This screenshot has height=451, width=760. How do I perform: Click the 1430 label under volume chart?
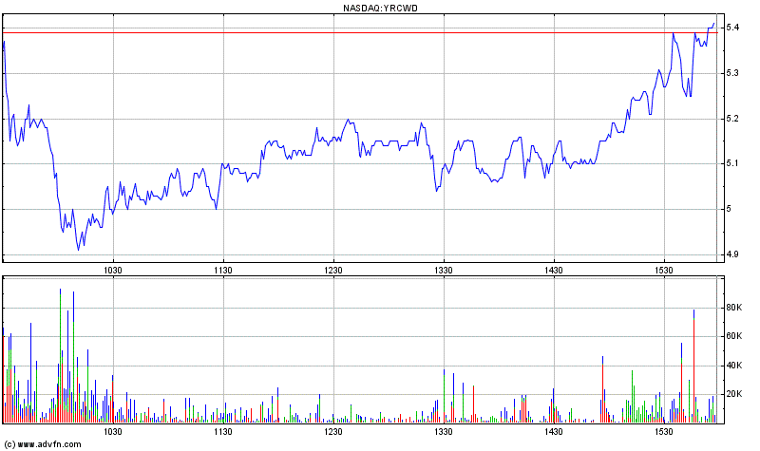[x=554, y=432]
